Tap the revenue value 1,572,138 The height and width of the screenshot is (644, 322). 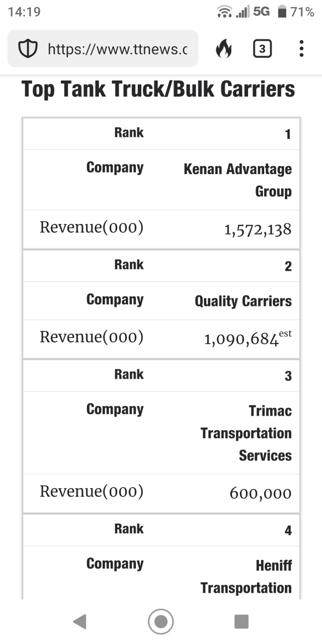258,230
